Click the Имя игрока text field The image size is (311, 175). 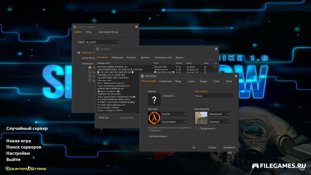point(214,96)
